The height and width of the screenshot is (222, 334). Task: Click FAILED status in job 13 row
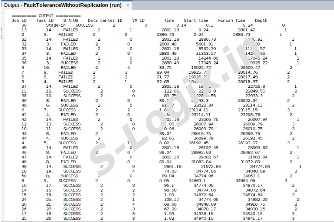(71, 30)
